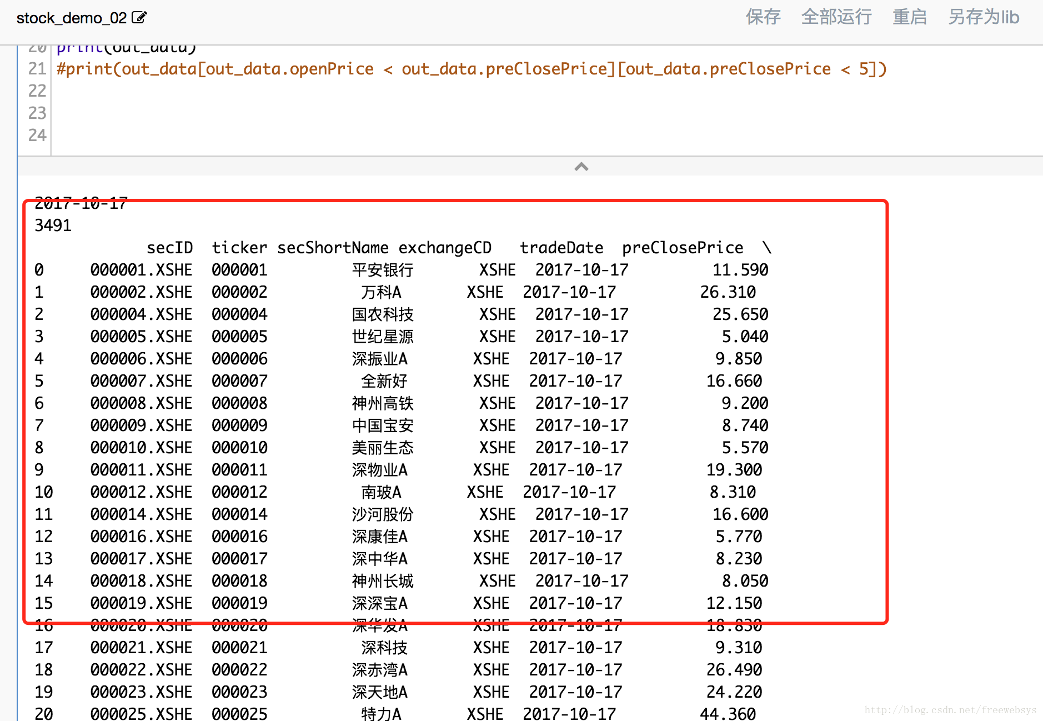Image resolution: width=1043 pixels, height=721 pixels.
Task: Click stock name 深赤湾A
Action: (380, 670)
